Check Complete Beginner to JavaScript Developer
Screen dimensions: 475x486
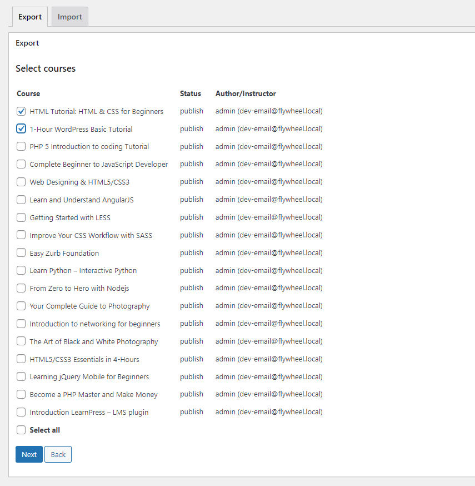(x=21, y=164)
